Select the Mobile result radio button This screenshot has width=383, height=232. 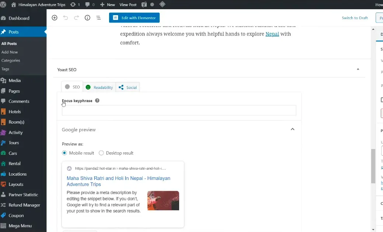[65, 153]
